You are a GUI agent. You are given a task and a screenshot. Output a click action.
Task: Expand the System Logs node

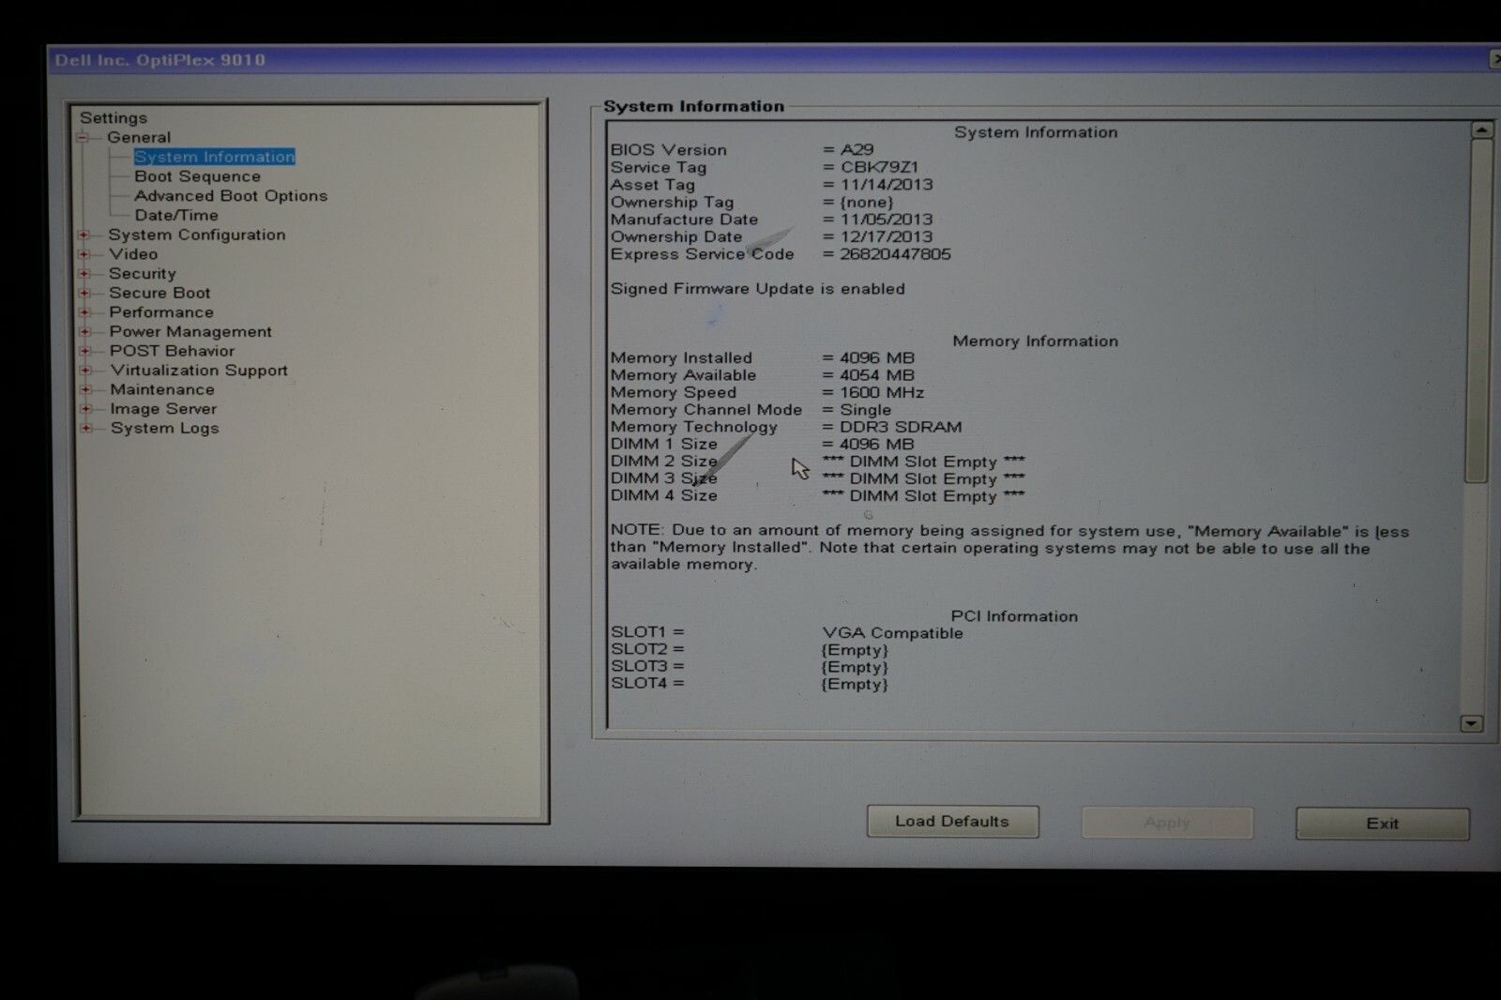click(x=86, y=428)
